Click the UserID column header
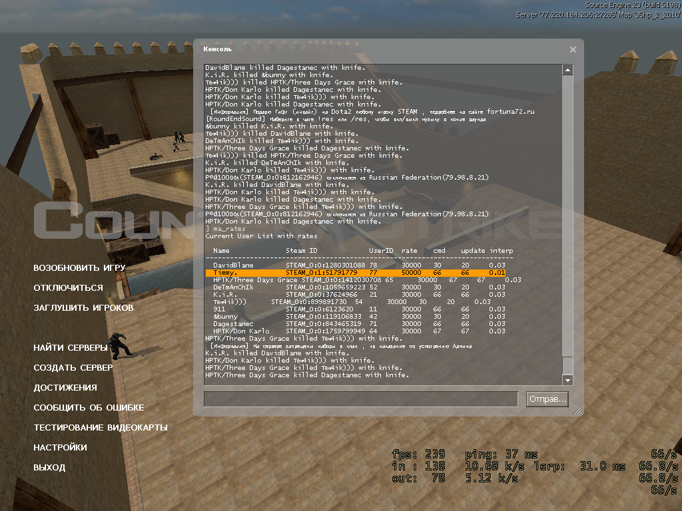682x511 pixels. [381, 251]
